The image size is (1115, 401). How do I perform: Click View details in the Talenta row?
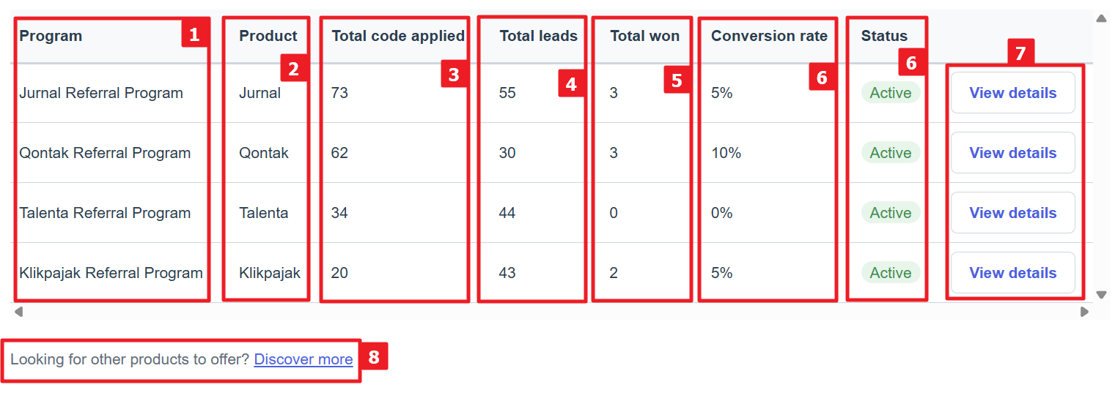(1012, 213)
